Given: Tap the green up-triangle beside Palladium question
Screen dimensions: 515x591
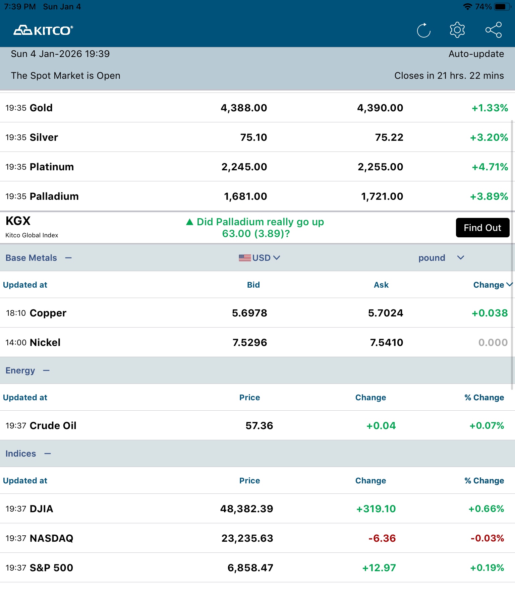Looking at the screenshot, I should point(190,222).
